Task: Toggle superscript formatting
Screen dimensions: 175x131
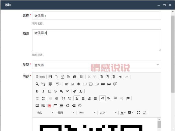Action: [x=68, y=91]
